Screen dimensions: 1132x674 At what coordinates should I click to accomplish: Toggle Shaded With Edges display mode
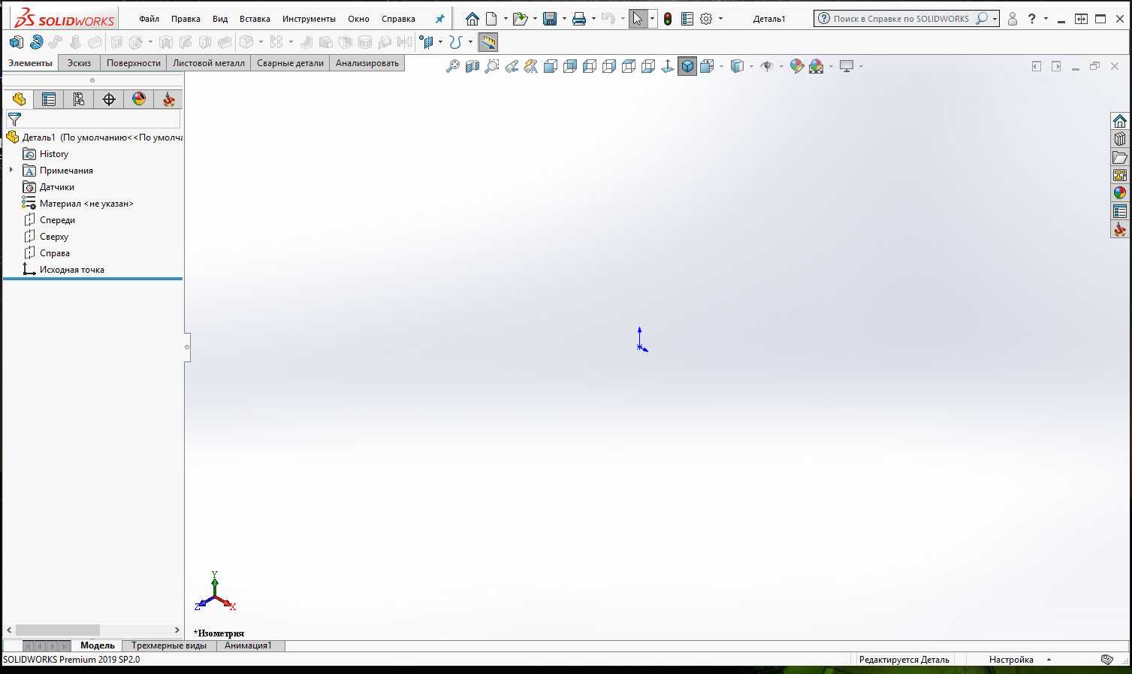[687, 66]
